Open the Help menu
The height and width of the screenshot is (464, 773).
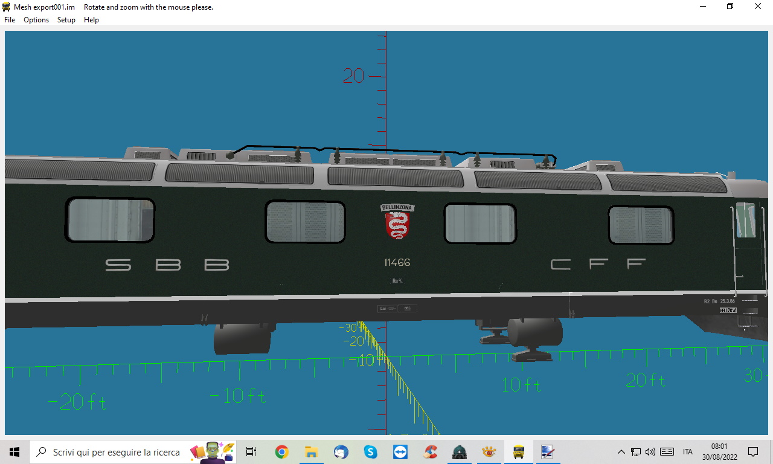(x=91, y=20)
